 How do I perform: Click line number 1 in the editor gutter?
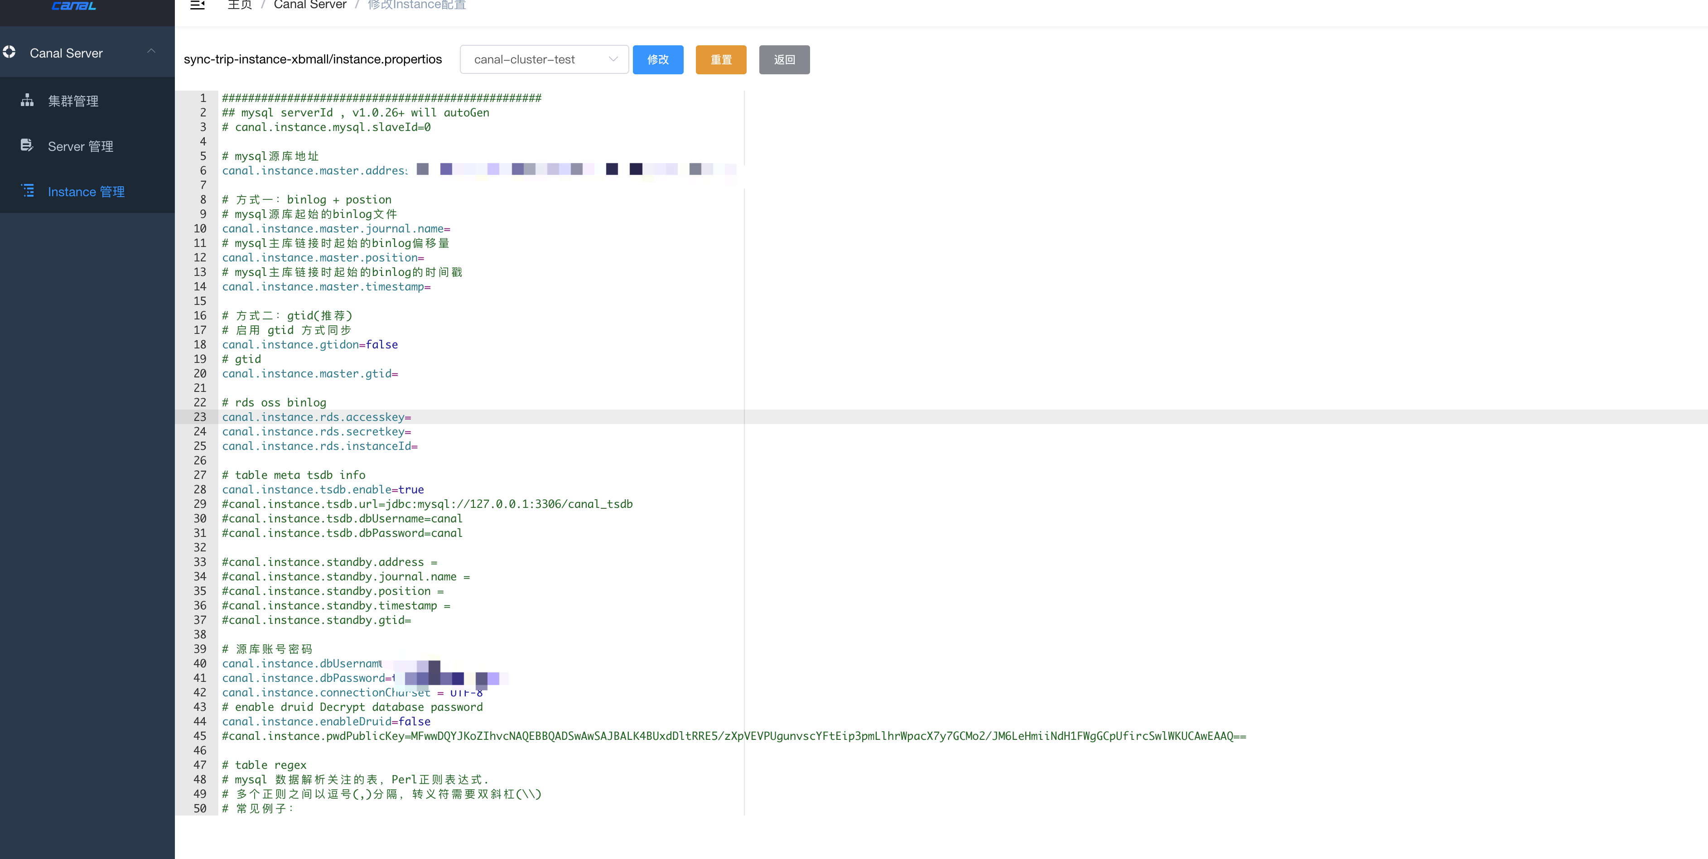point(202,97)
